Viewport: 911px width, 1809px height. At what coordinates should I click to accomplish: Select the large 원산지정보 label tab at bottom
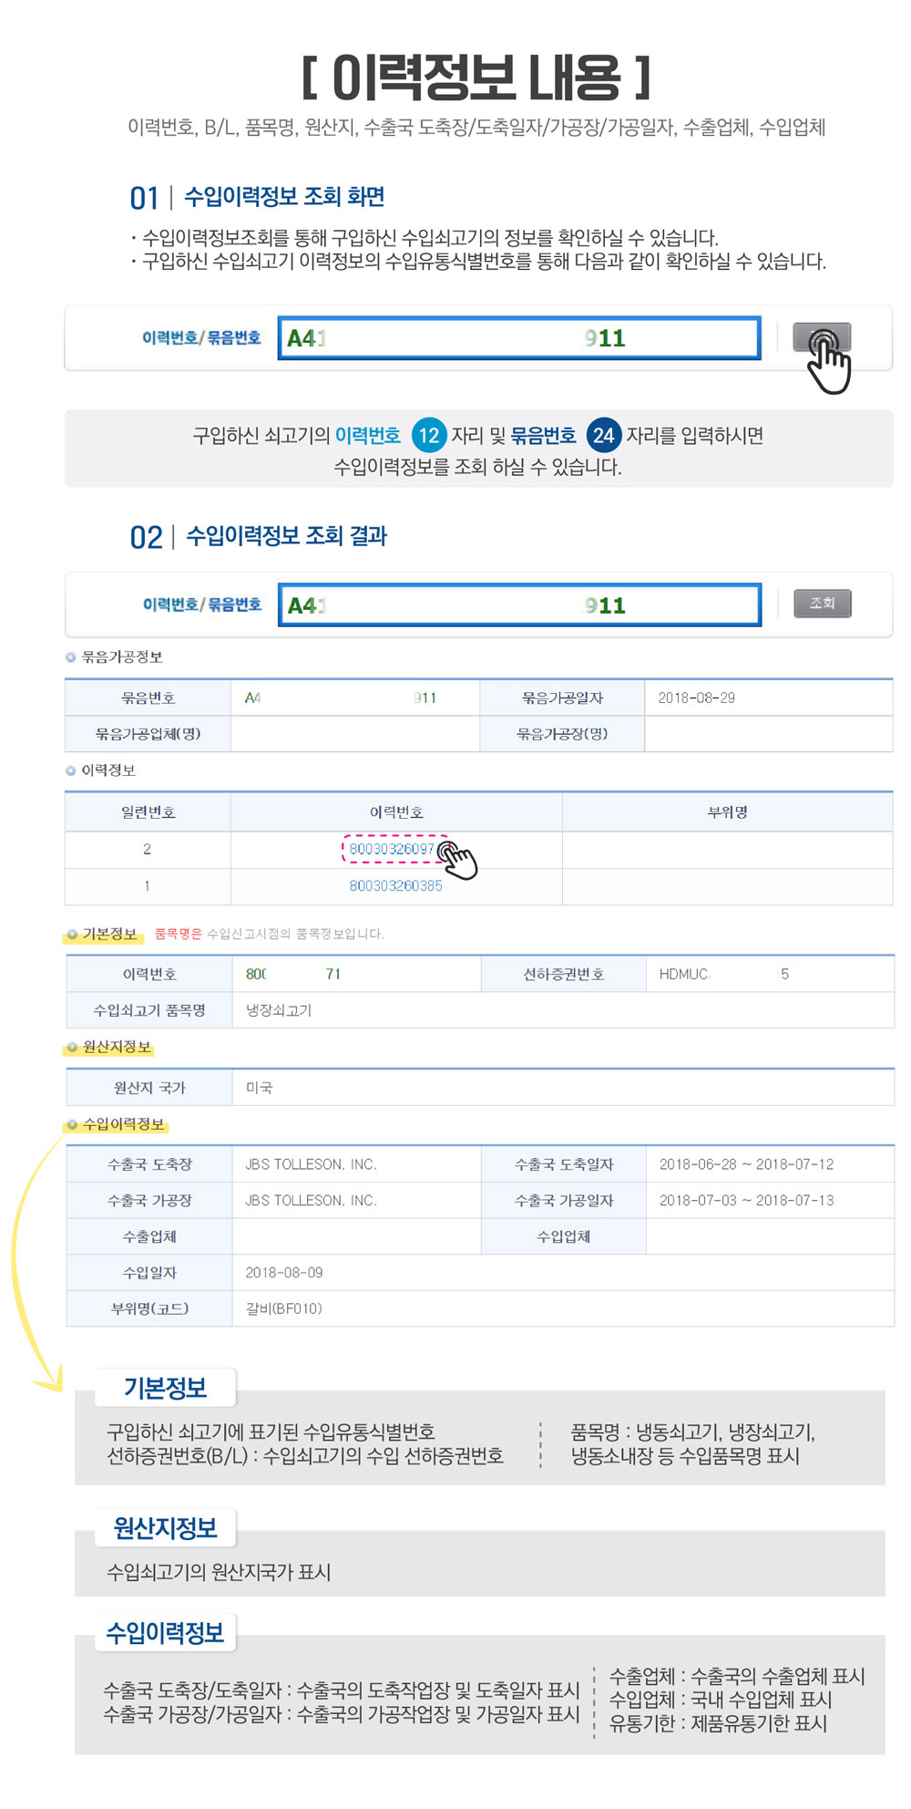point(165,1528)
